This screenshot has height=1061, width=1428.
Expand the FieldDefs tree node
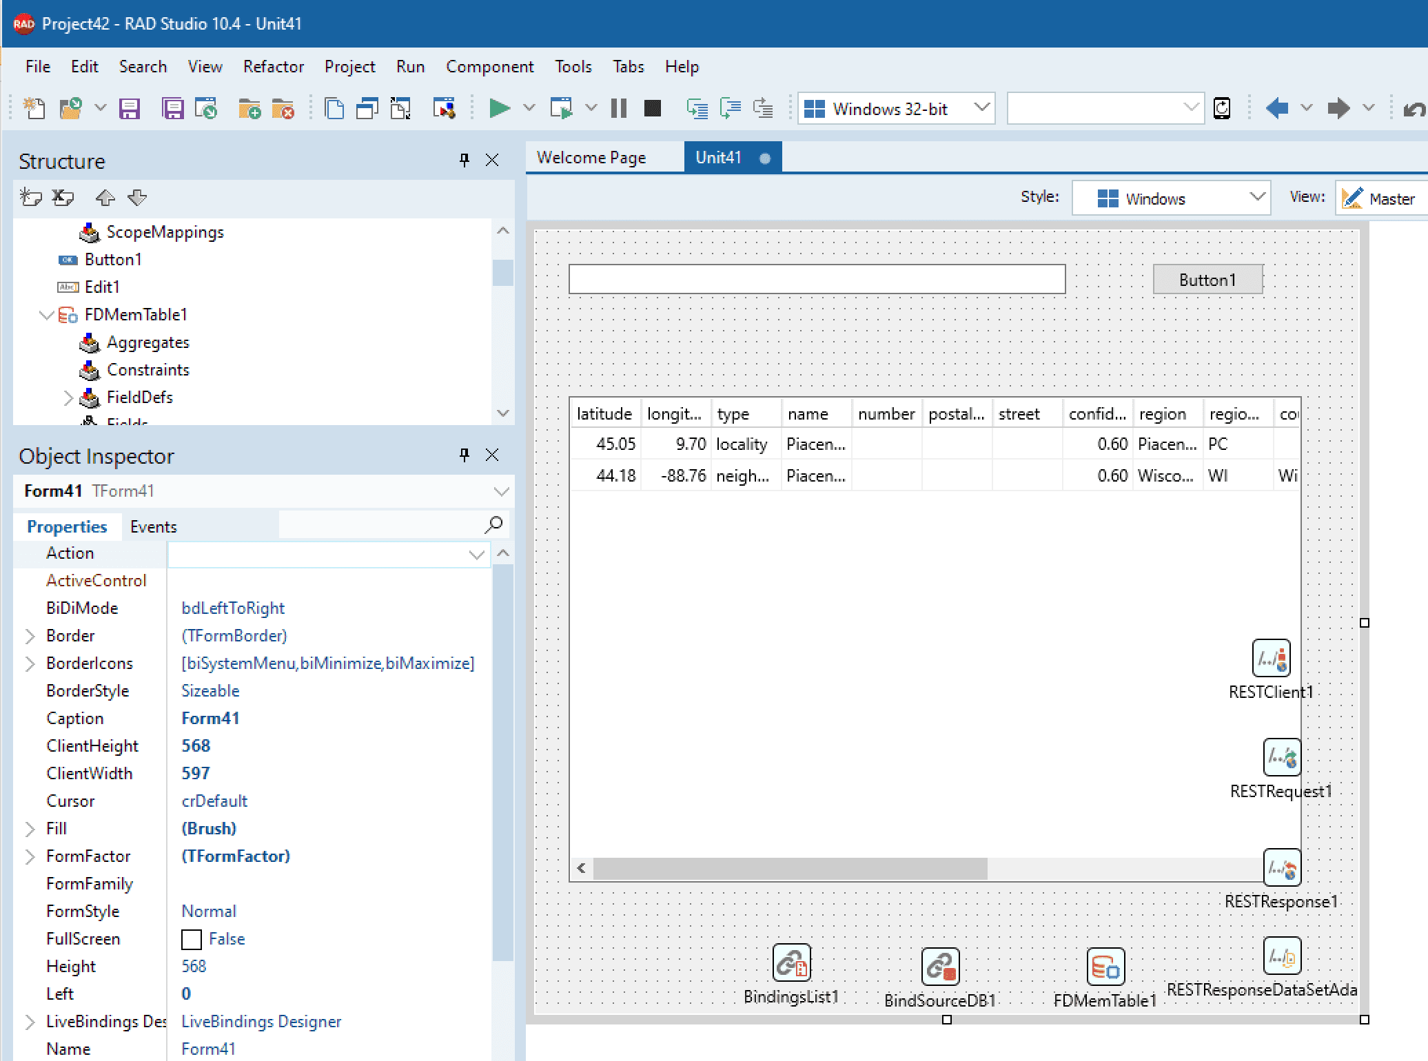pyautogui.click(x=68, y=398)
